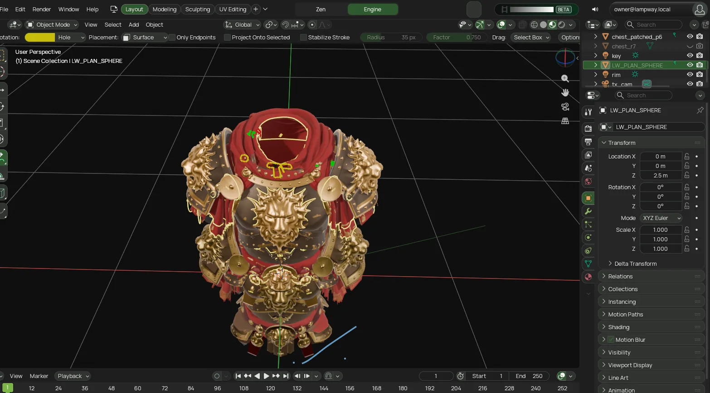This screenshot has height=393, width=710.
Task: Switch to the Sculpting workspace tab
Action: click(198, 9)
